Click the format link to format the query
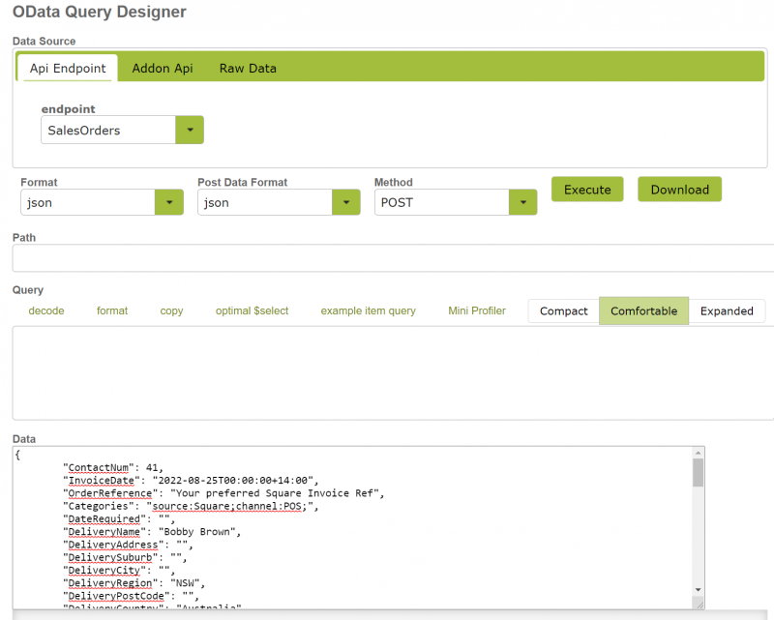Image resolution: width=774 pixels, height=620 pixels. click(x=112, y=310)
